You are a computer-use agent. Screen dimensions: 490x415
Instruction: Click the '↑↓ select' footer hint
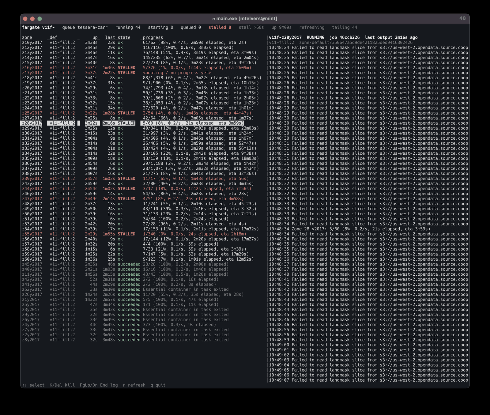(x=33, y=385)
